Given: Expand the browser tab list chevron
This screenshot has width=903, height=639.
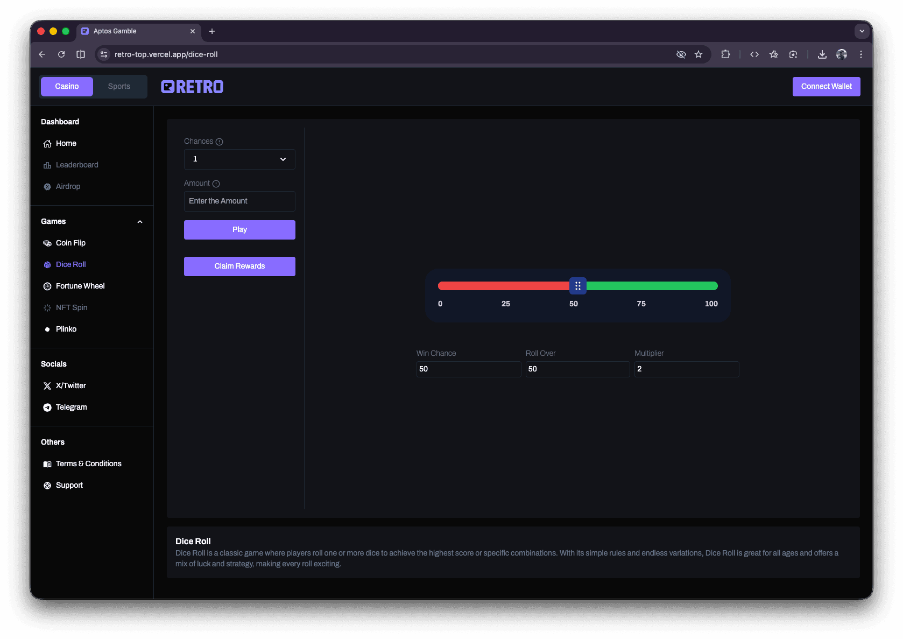Looking at the screenshot, I should coord(862,31).
